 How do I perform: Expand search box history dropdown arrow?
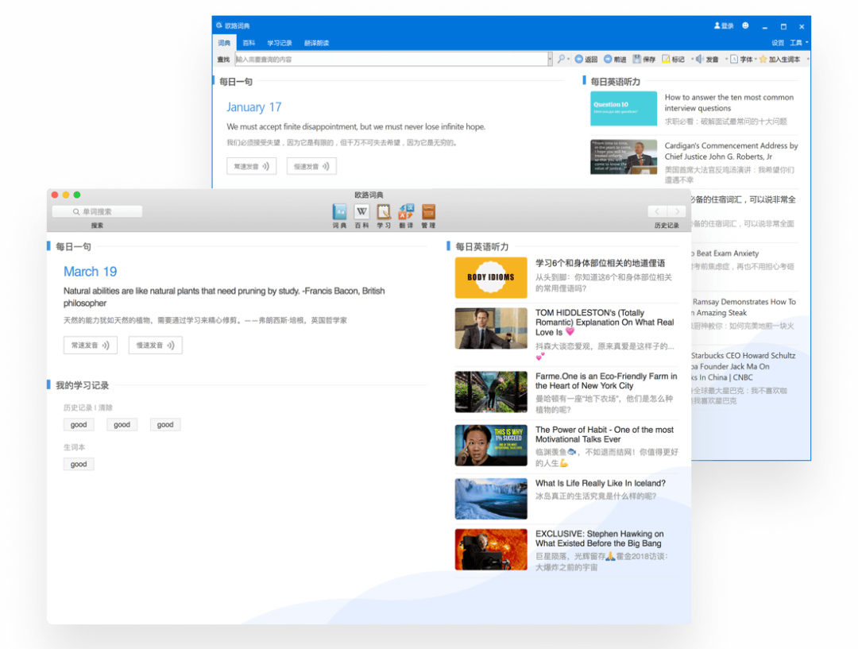coord(550,59)
